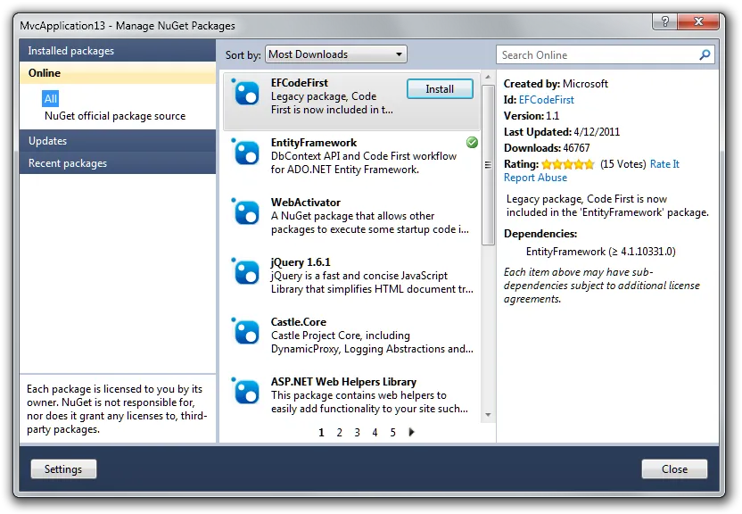
Task: Click the Report Abuse link
Action: [x=535, y=178]
